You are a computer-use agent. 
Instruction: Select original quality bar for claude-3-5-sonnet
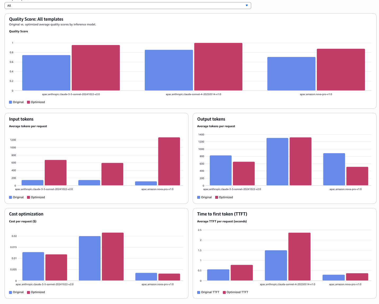coord(46,73)
